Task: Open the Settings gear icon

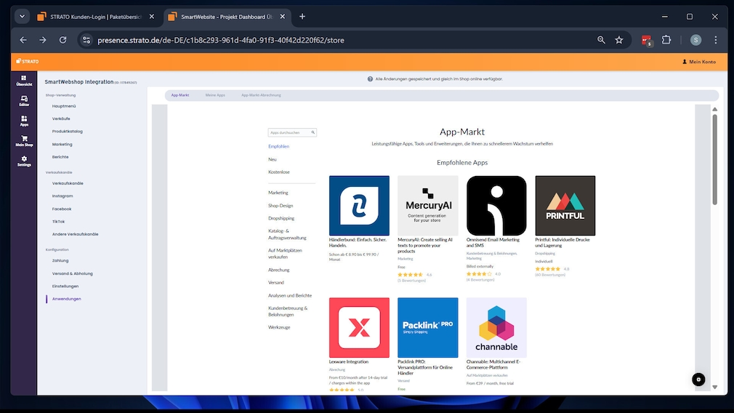Action: point(24,161)
